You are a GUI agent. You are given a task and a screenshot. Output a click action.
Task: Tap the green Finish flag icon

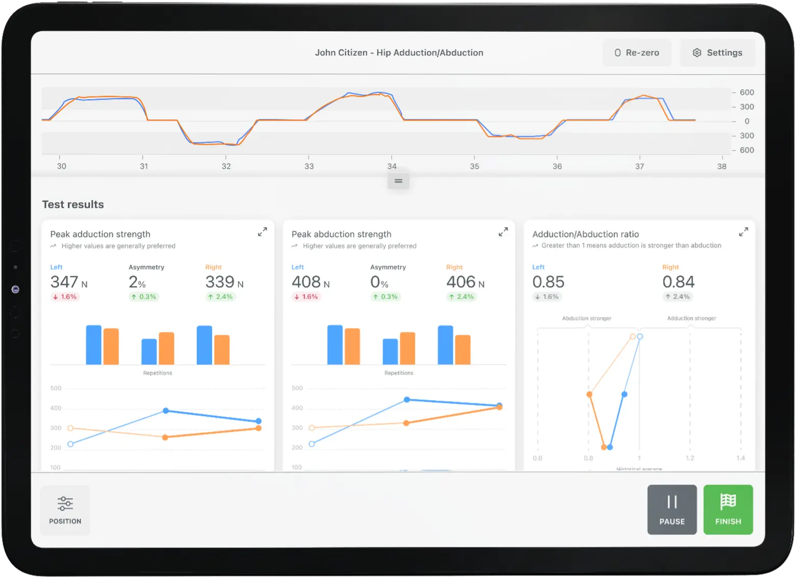(x=728, y=502)
